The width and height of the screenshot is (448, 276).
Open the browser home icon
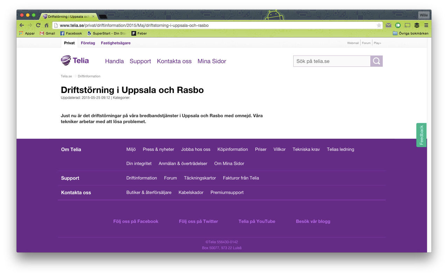click(46, 25)
